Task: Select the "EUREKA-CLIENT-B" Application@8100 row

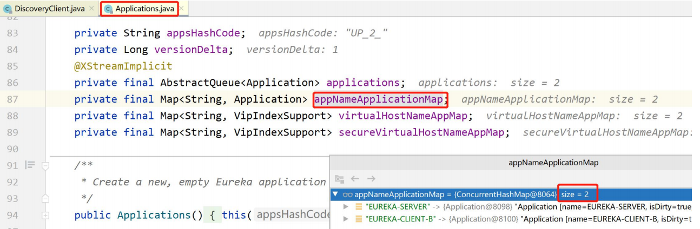Action: 512,219
